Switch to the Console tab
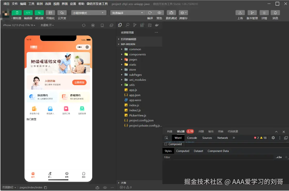 192,138
